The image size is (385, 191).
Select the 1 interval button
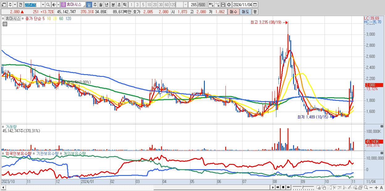(x=131, y=5)
